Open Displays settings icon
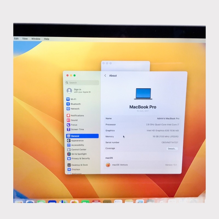Image resolution: width=219 pixels, height=219 pixels. pos(69,169)
